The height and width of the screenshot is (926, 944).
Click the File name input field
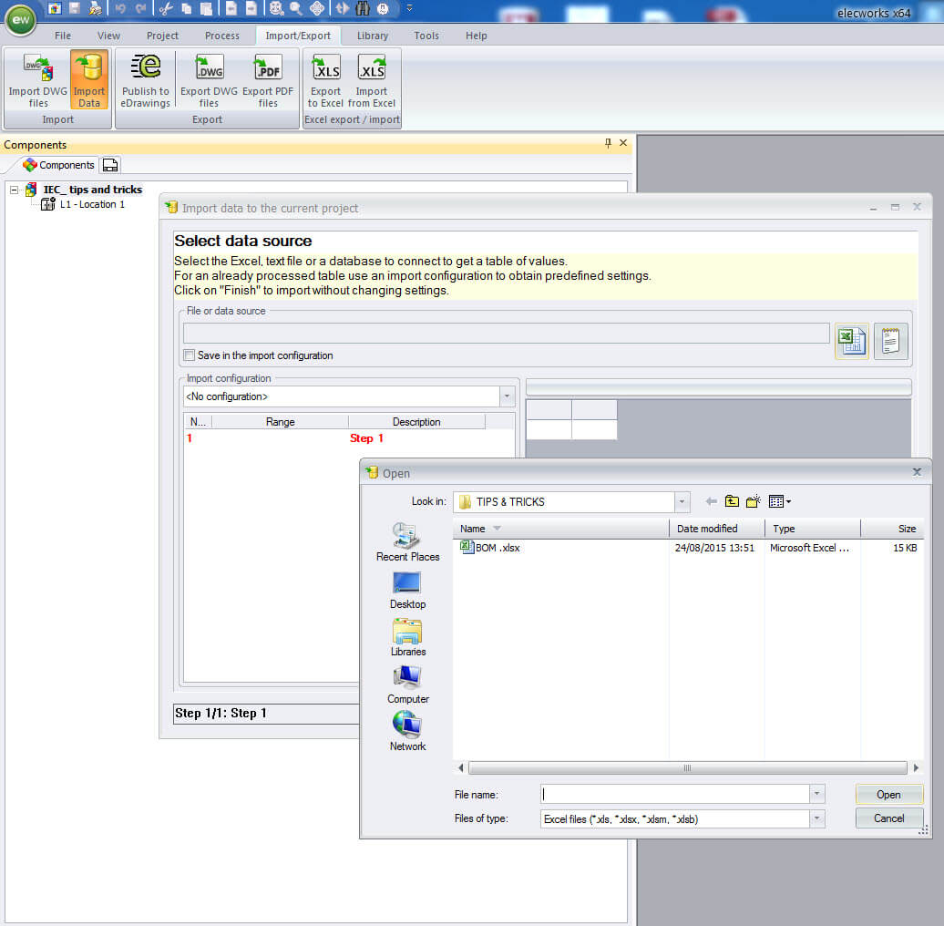pos(675,794)
